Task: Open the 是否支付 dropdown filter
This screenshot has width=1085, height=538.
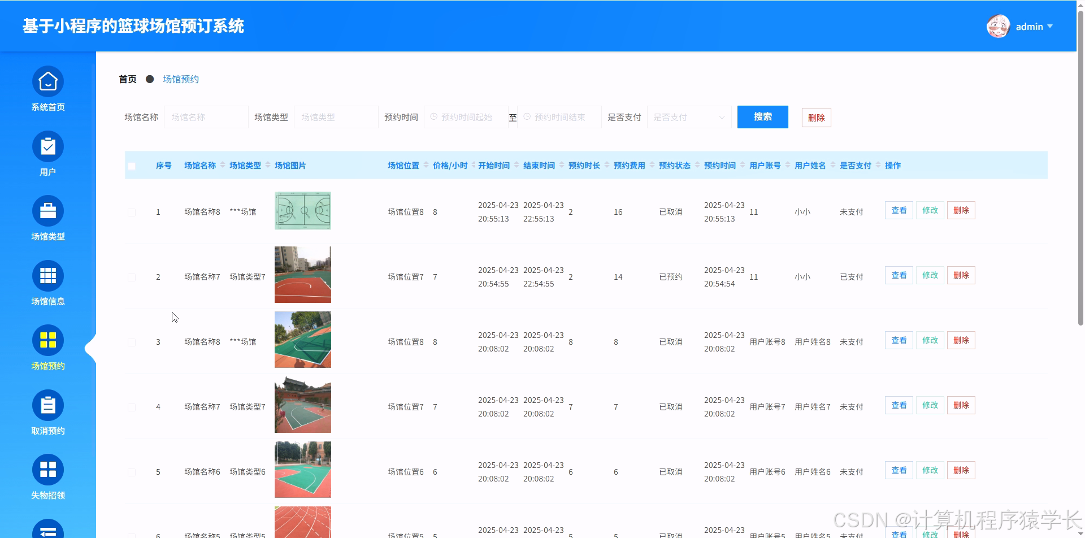Action: pos(688,117)
